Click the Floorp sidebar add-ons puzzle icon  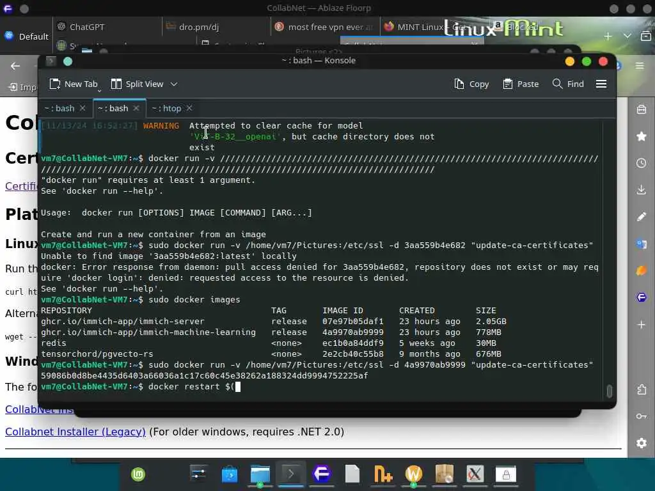click(642, 389)
